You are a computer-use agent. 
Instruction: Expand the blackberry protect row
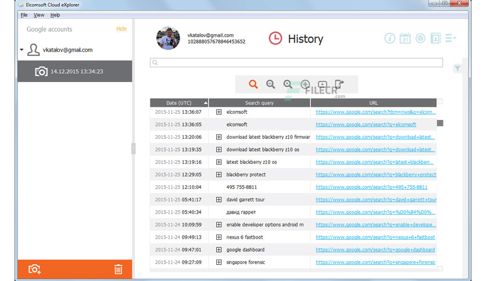(x=219, y=175)
